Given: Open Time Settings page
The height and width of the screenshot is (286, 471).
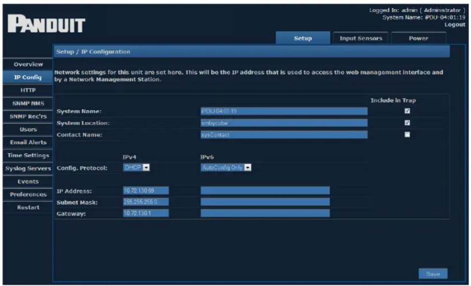Looking at the screenshot, I should coord(28,155).
